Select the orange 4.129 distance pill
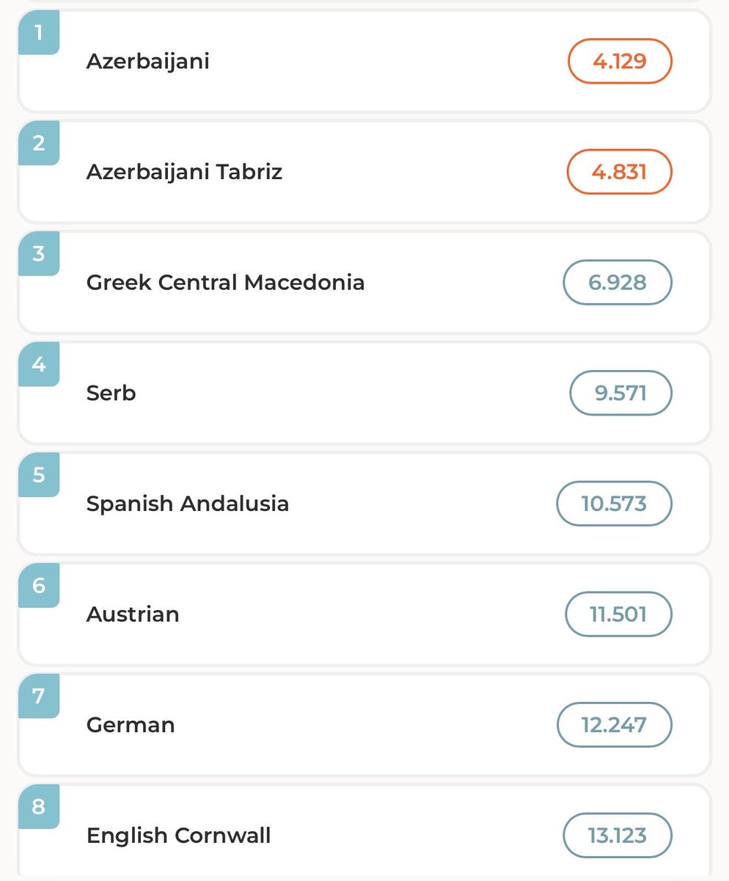Image resolution: width=729 pixels, height=881 pixels. pyautogui.click(x=620, y=61)
